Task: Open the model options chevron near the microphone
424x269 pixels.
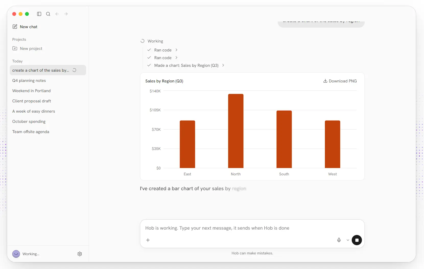Action: click(x=348, y=240)
